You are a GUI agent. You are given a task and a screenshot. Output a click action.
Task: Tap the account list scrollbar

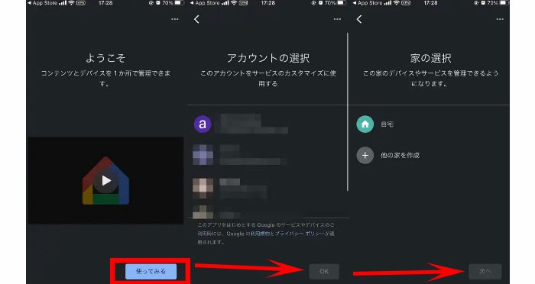[x=347, y=111]
